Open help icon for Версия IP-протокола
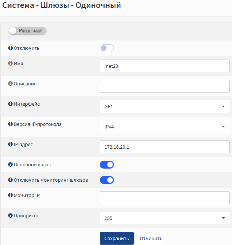232x245 pixels. (x=10, y=124)
